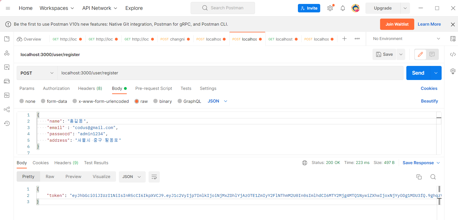Select the binary body type
This screenshot has width=458, height=220.
156,101
